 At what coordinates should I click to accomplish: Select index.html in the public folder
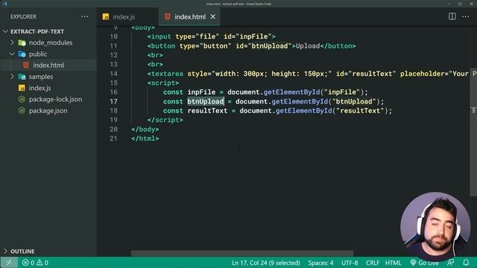(x=48, y=66)
